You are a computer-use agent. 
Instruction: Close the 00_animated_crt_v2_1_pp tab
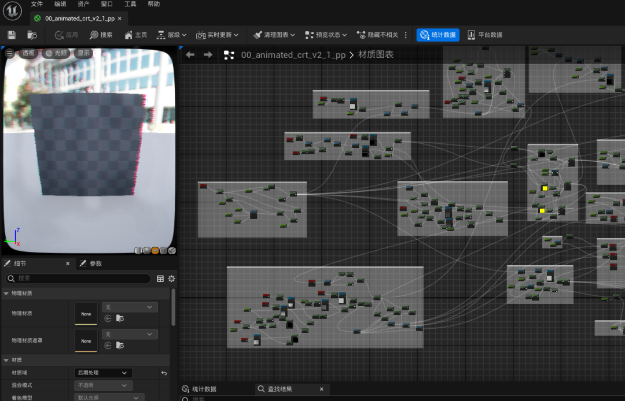click(120, 18)
